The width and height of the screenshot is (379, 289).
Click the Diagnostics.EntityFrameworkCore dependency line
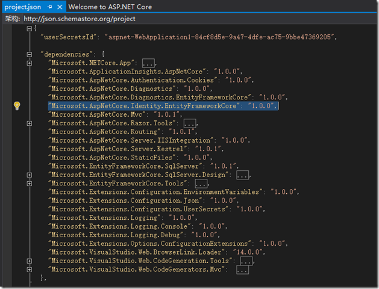coord(168,98)
